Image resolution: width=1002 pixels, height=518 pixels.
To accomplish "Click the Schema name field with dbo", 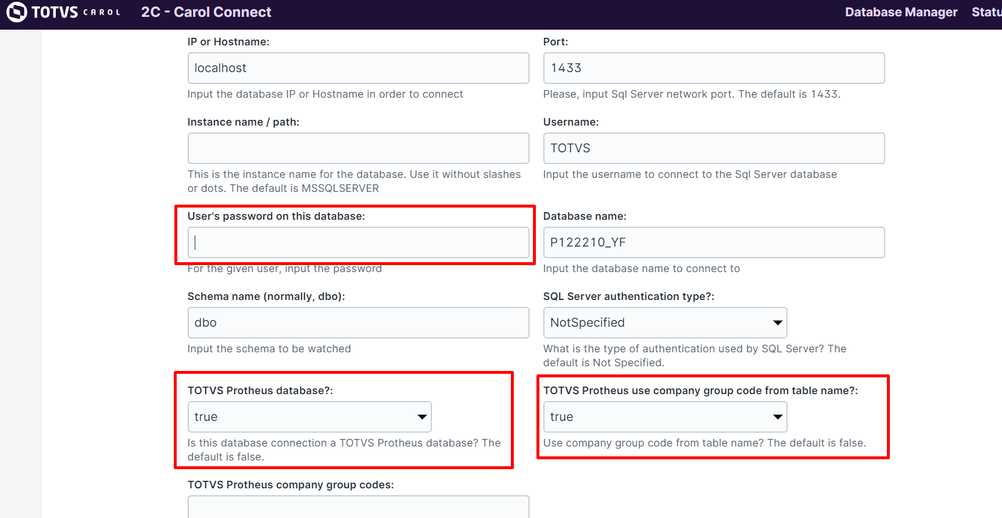I will (358, 323).
